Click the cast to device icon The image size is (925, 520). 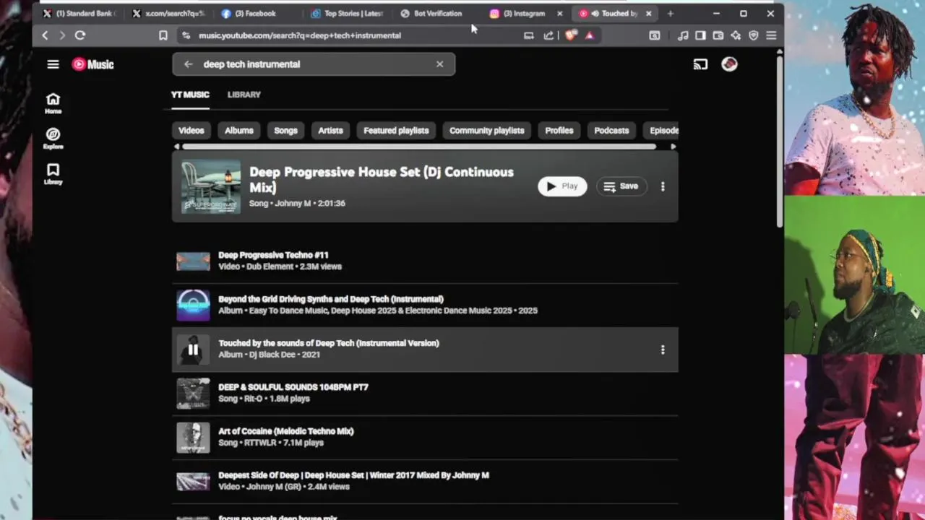(x=700, y=64)
